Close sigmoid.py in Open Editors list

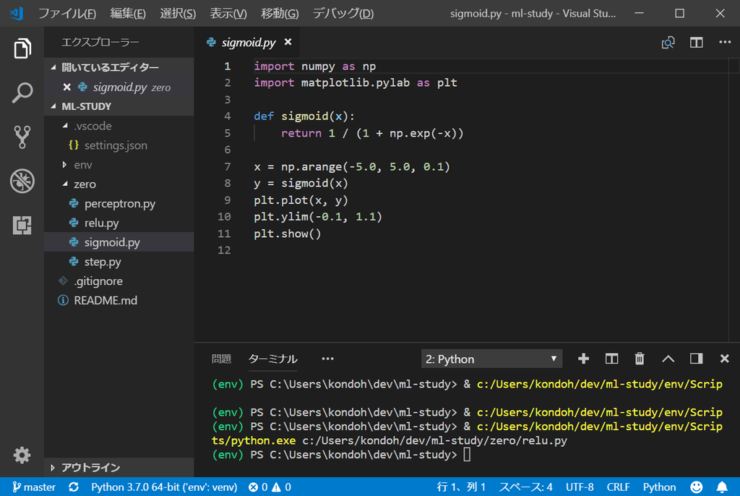pyautogui.click(x=66, y=87)
